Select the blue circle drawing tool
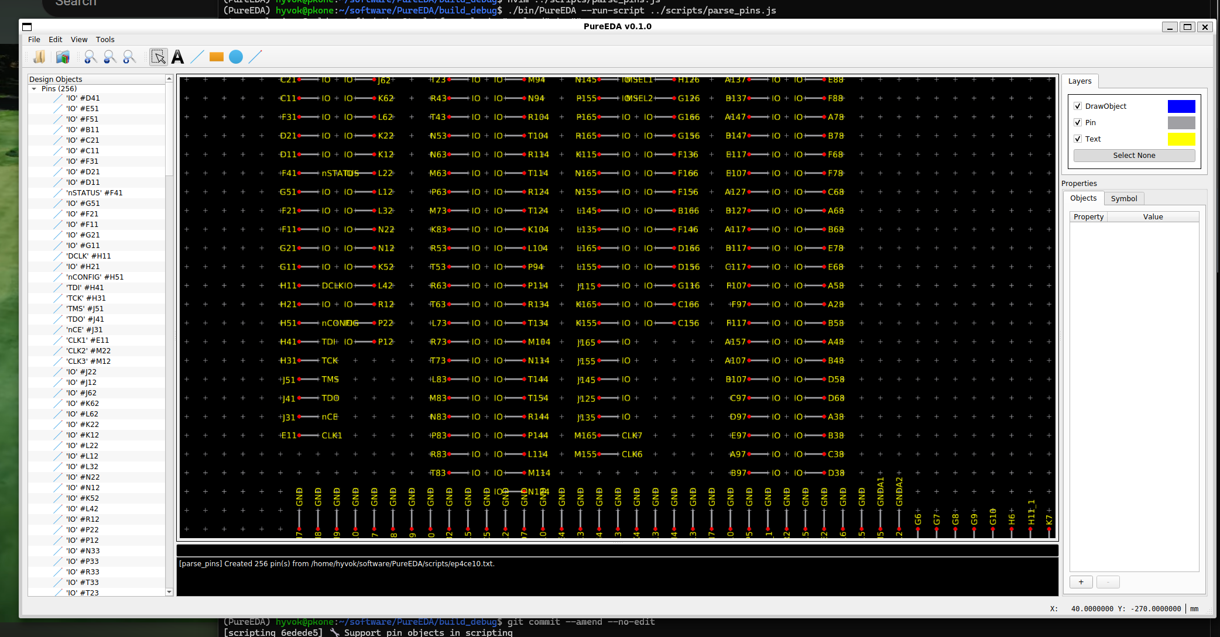The height and width of the screenshot is (637, 1220). click(236, 57)
